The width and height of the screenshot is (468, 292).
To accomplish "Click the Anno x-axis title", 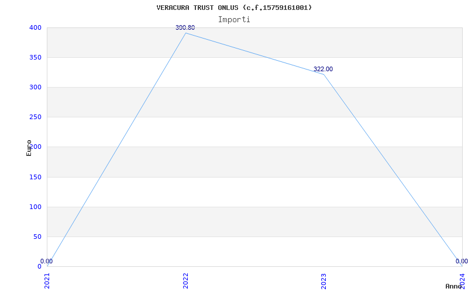I will click(453, 286).
